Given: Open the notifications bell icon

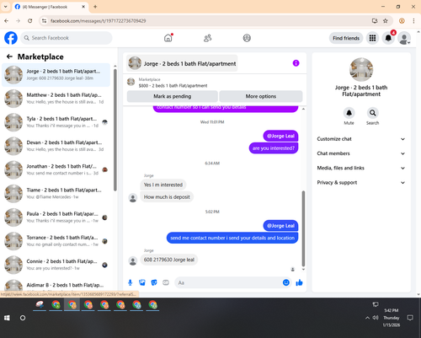Looking at the screenshot, I should 388,38.
